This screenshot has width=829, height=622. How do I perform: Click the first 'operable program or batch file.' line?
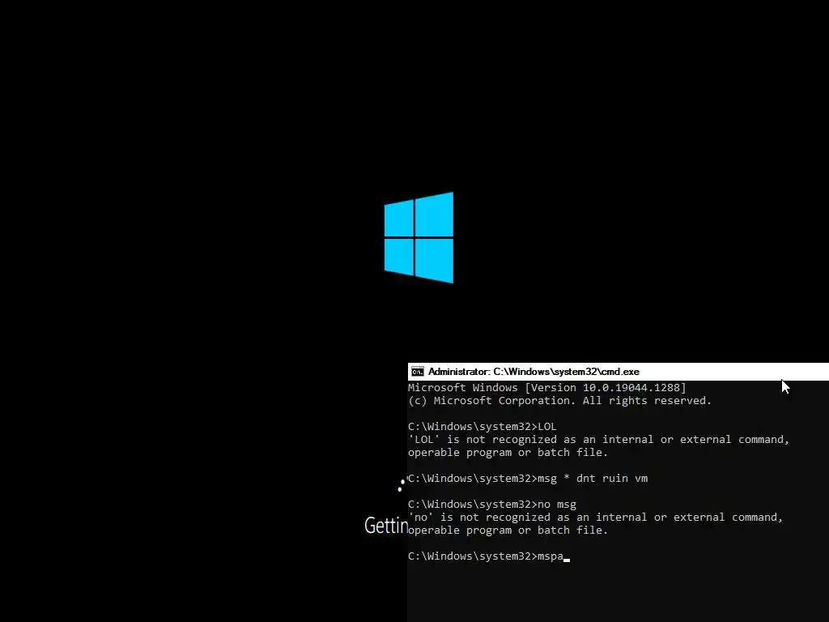[508, 452]
